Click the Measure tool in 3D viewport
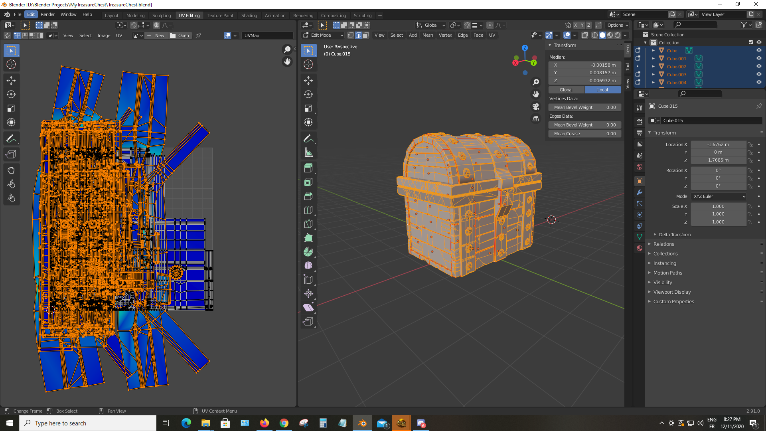Image resolution: width=766 pixels, height=431 pixels. pos(308,153)
